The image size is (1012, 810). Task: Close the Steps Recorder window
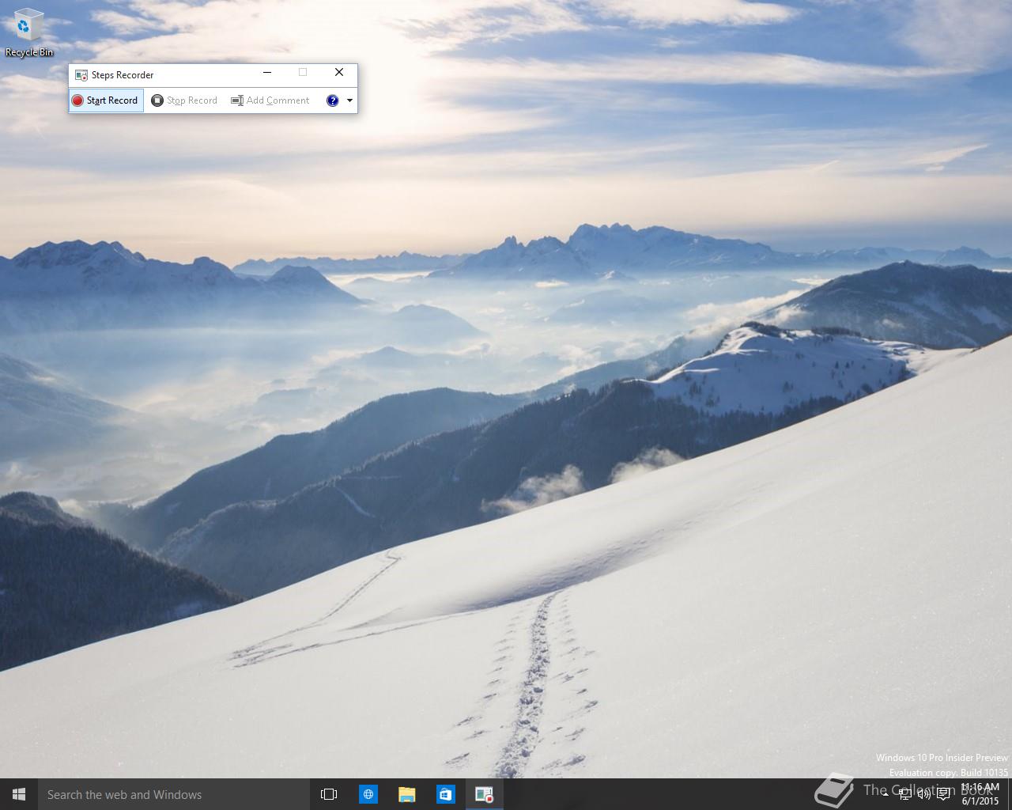tap(339, 73)
